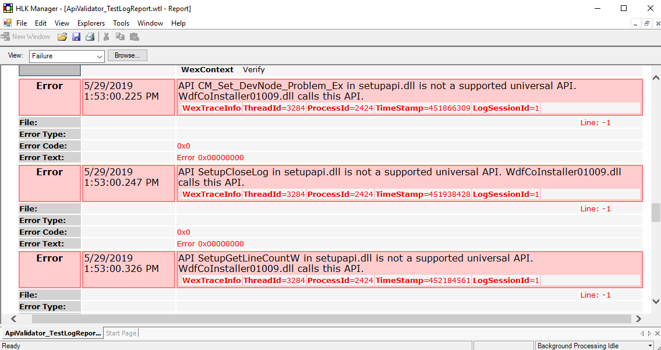Viewport: 661px width, 350px height.
Task: Minimize the inner MDI document window
Action: coord(635,24)
